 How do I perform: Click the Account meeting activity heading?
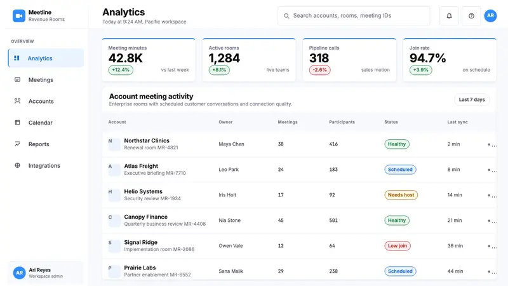point(151,97)
